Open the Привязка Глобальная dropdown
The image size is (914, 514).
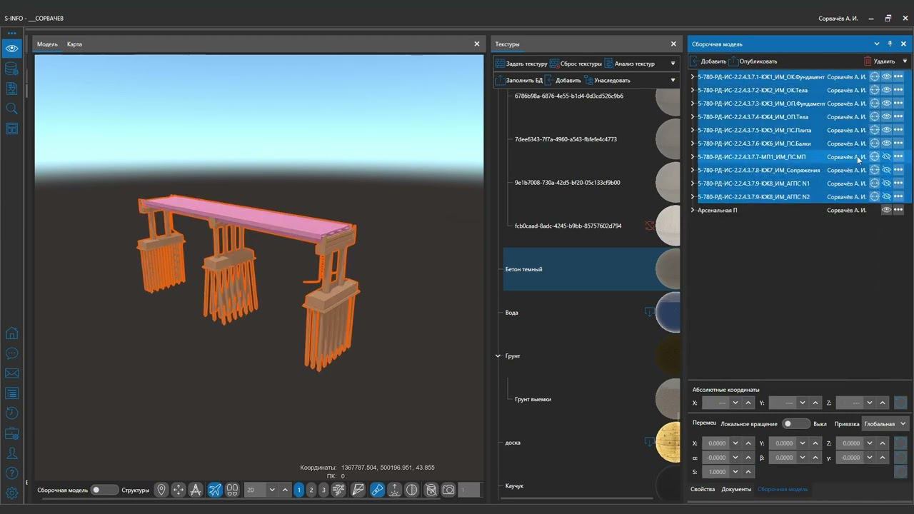click(x=885, y=424)
